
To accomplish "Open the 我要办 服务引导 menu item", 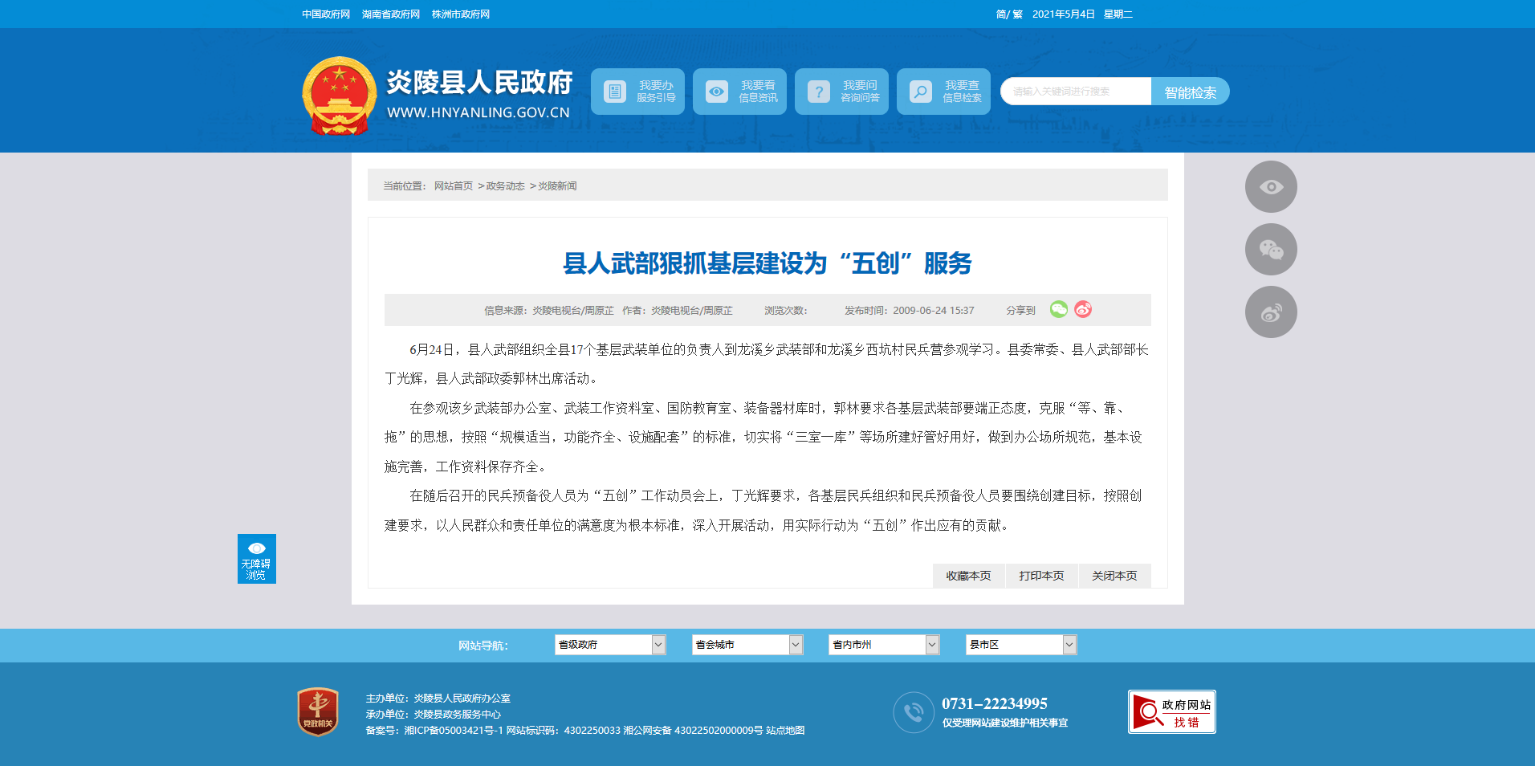I will 637,92.
